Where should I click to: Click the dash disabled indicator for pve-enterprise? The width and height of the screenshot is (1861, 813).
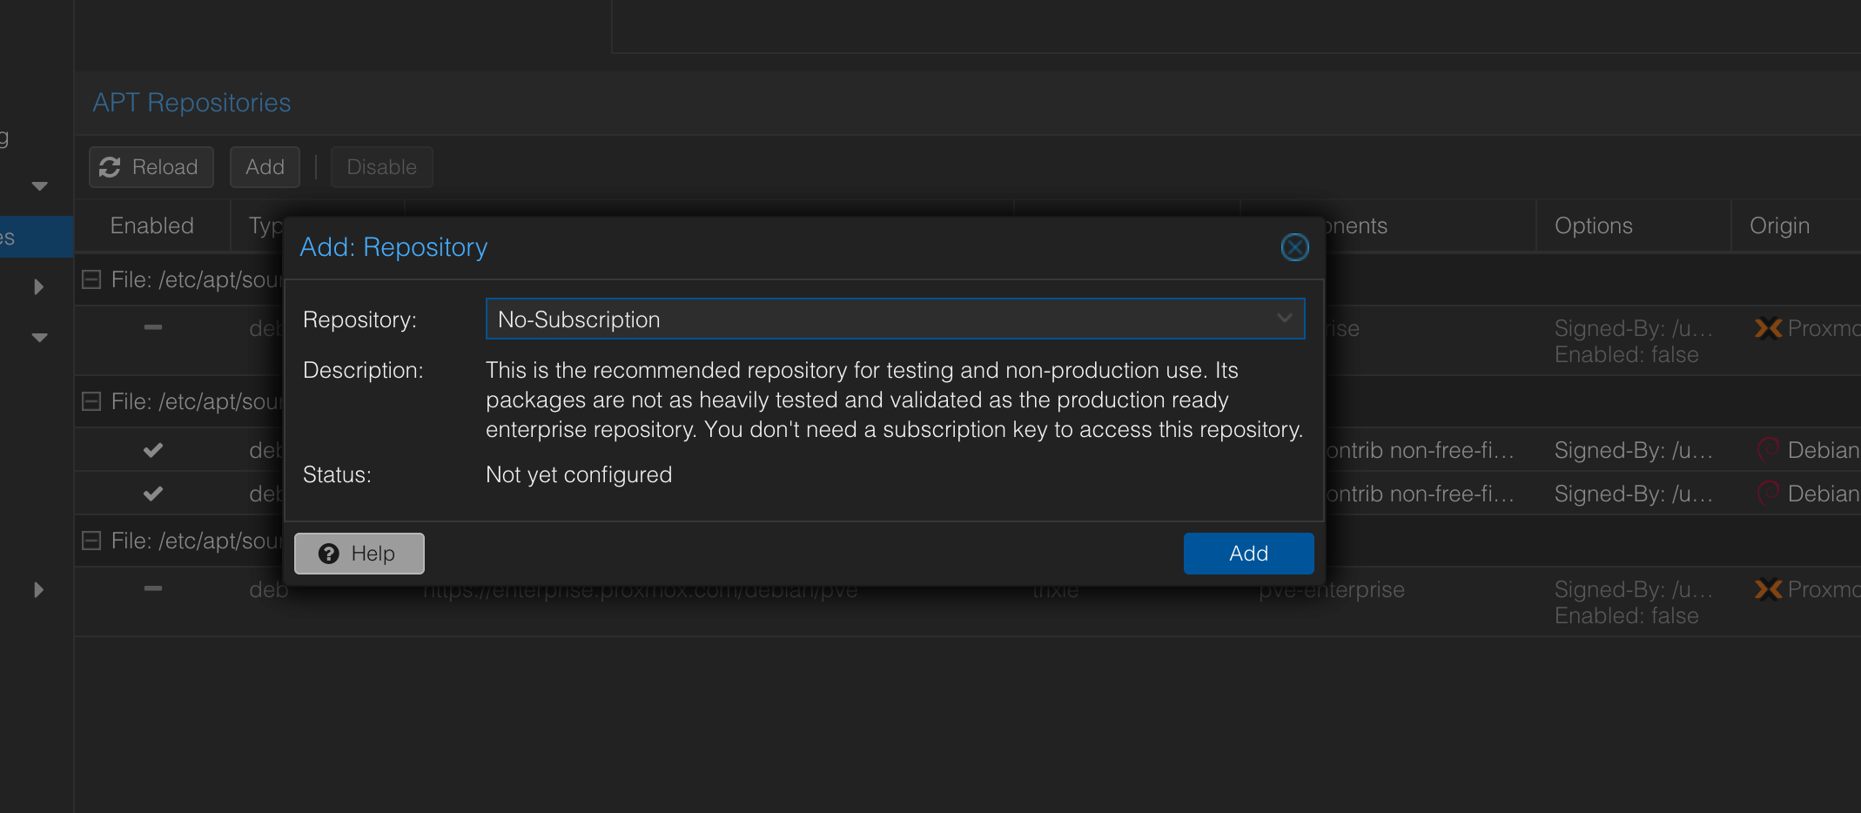point(153,589)
